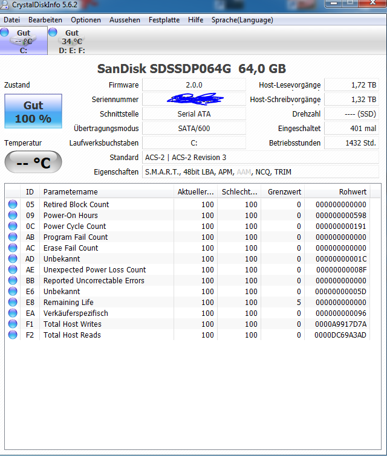Click the -- °C temperature button

33,162
